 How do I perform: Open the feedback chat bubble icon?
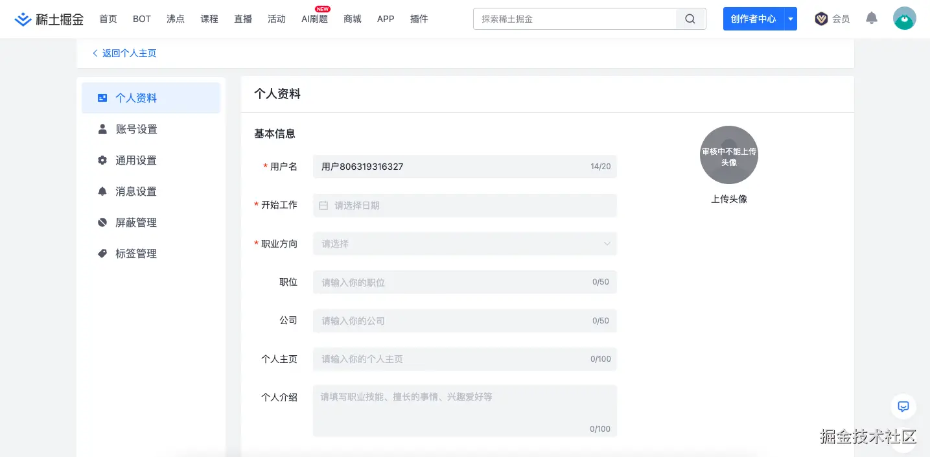(903, 406)
